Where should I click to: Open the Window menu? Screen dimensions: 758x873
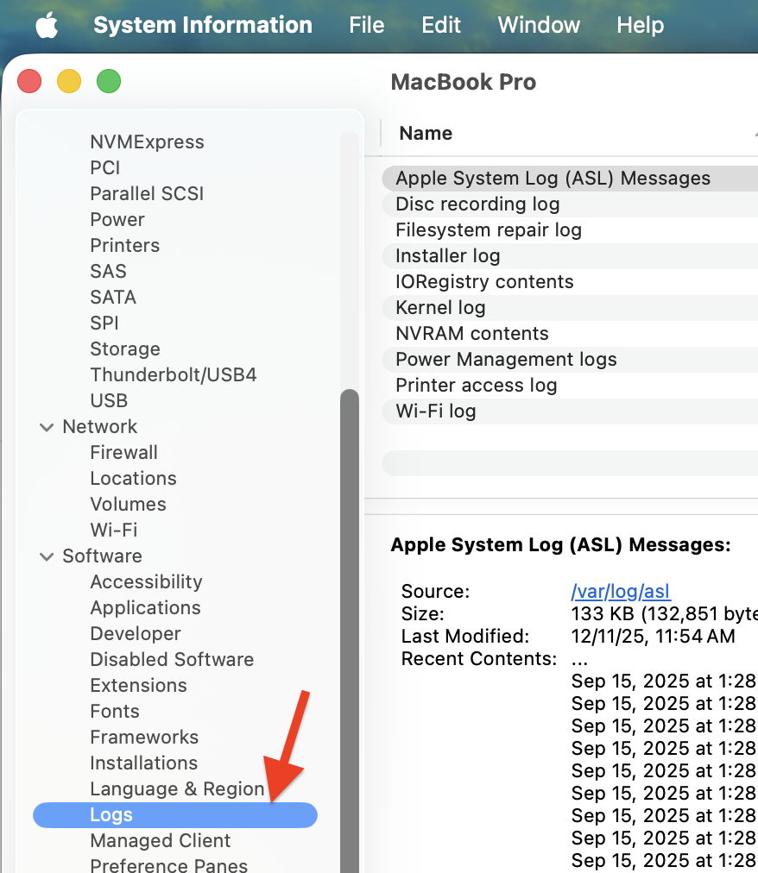pos(539,25)
